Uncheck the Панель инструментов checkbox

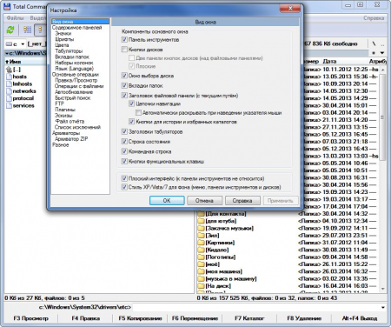124,39
